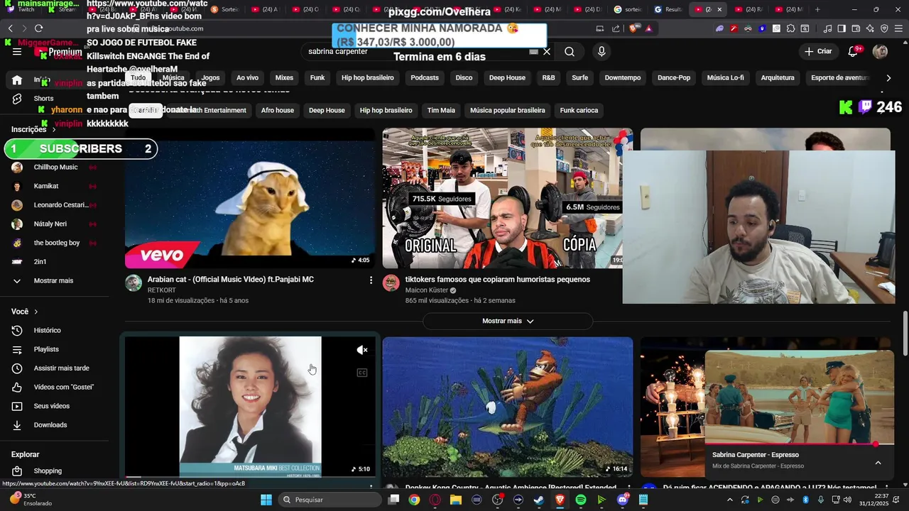Open Seus vídeos in the sidebar
Screen dimensions: 909x511
pyautogui.click(x=51, y=407)
